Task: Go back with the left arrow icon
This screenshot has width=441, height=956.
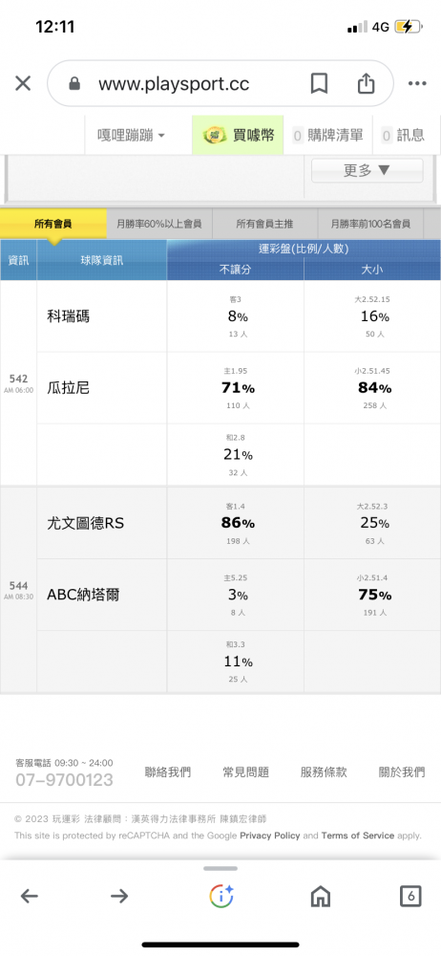Action: point(30,896)
